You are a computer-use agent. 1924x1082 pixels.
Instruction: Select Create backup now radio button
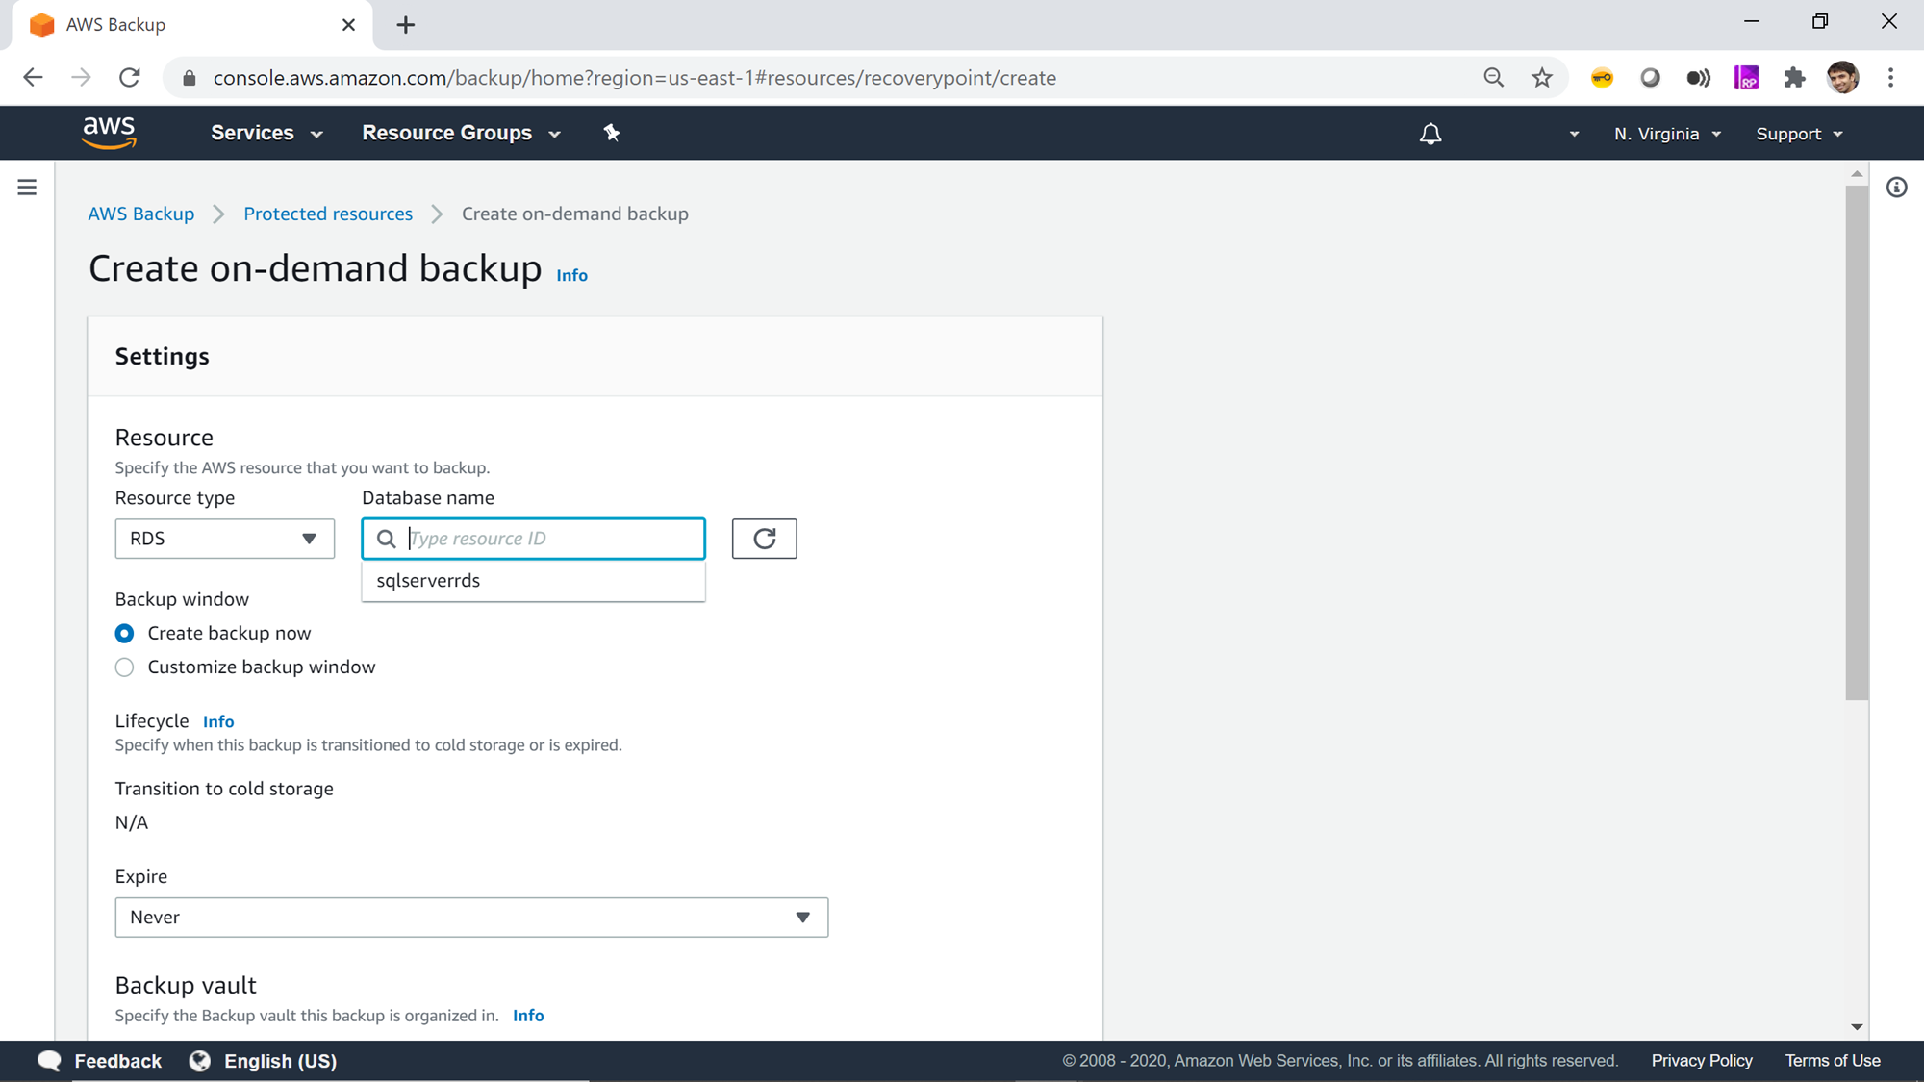coord(124,633)
